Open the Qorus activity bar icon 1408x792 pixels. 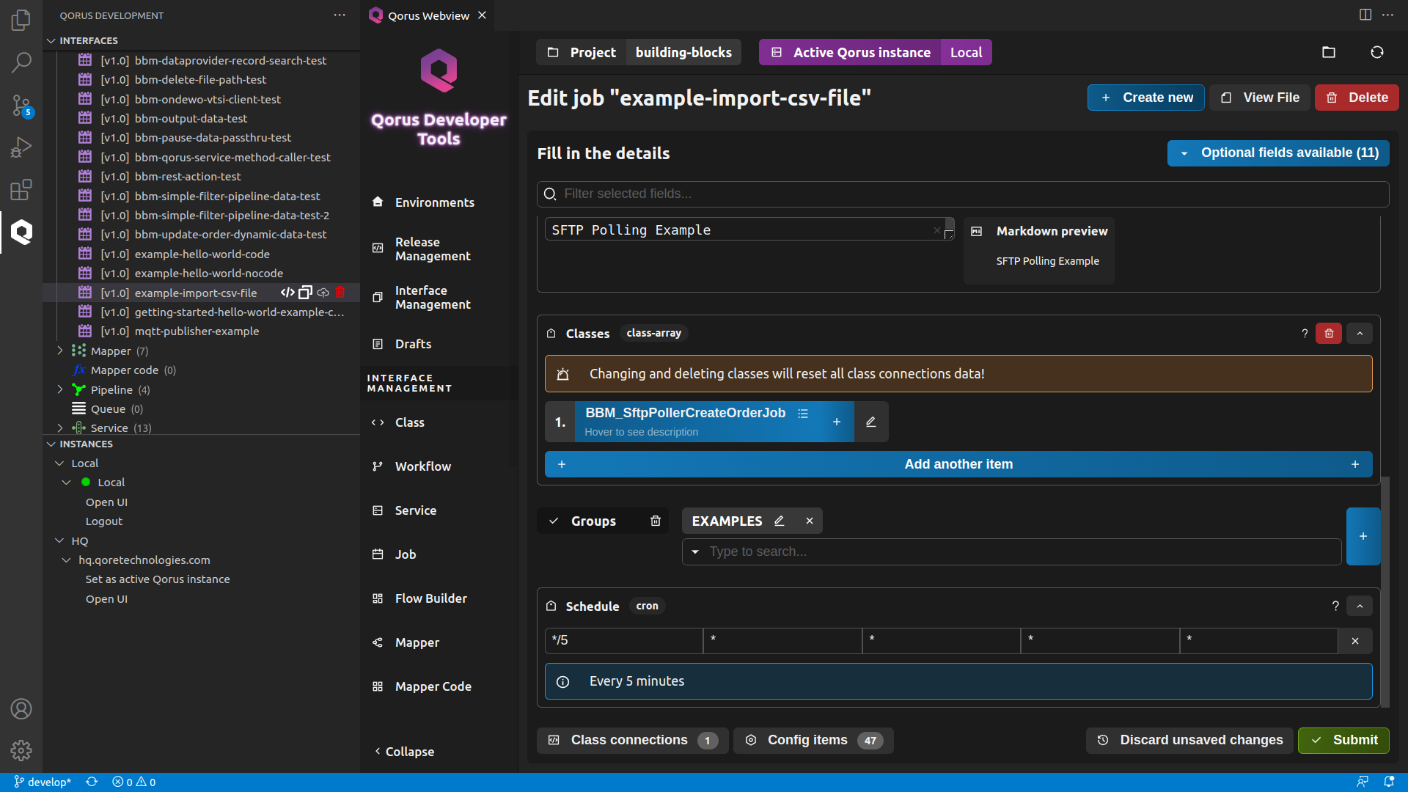click(x=21, y=232)
